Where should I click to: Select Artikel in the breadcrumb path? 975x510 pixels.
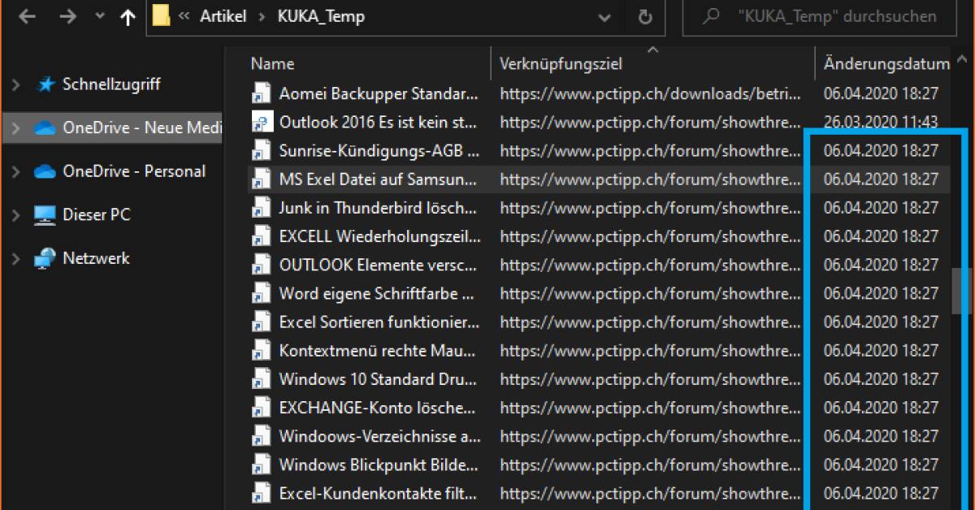click(223, 17)
